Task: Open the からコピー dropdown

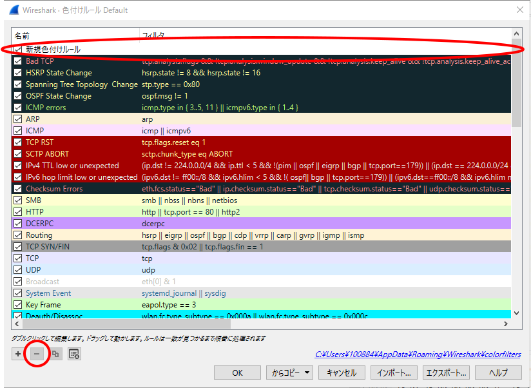Action: pyautogui.click(x=289, y=373)
